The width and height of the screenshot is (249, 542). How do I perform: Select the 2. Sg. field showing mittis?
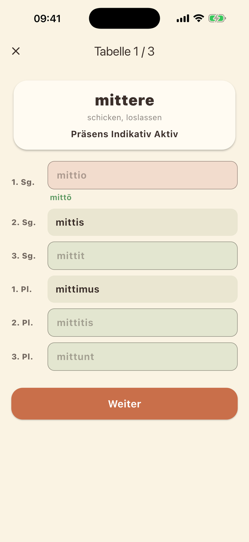(x=143, y=222)
